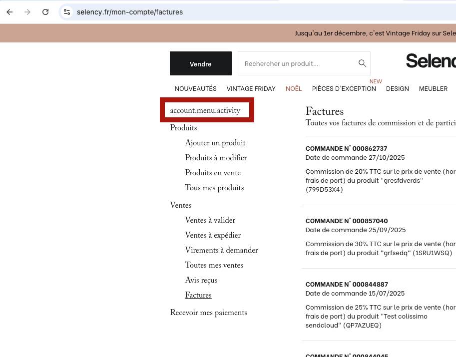Reload the page with refresh icon
This screenshot has width=456, height=357.
tap(45, 12)
